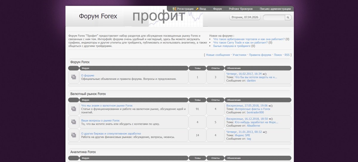Open user profile AlisaBerne

point(254,126)
